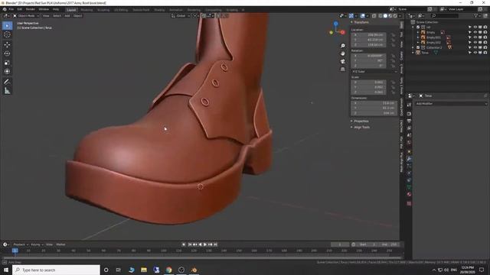Open the Modifier properties wrench tab
Viewport: 490px width, 275px height.
(x=409, y=159)
